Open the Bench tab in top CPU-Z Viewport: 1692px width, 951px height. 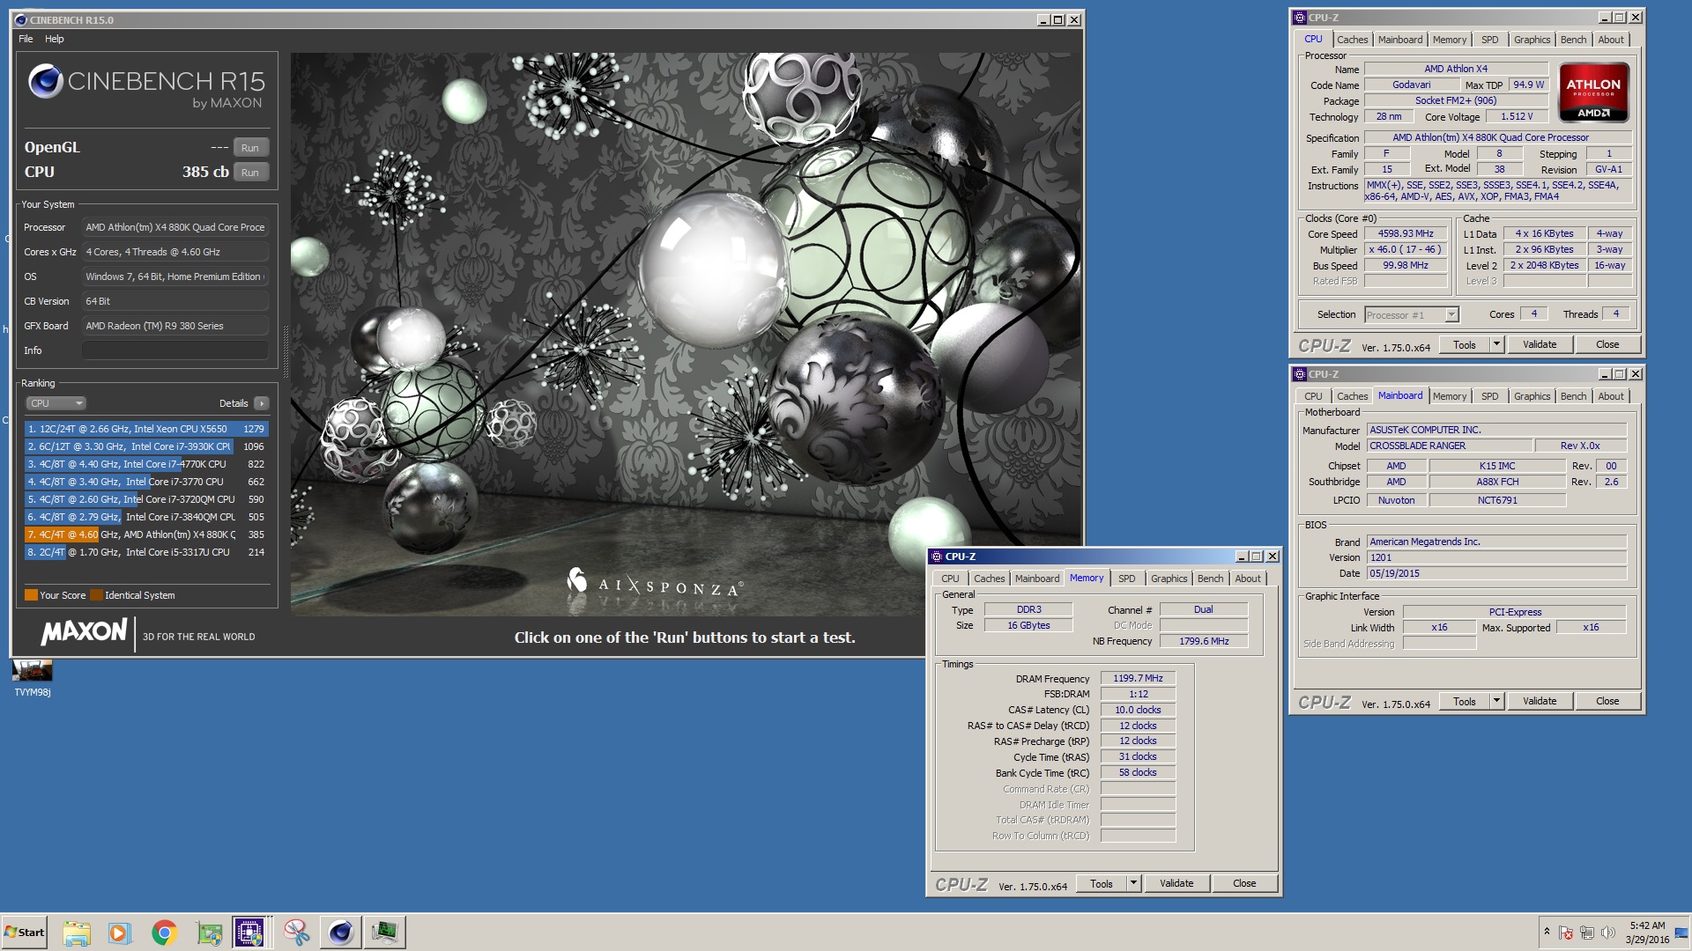tap(1573, 40)
